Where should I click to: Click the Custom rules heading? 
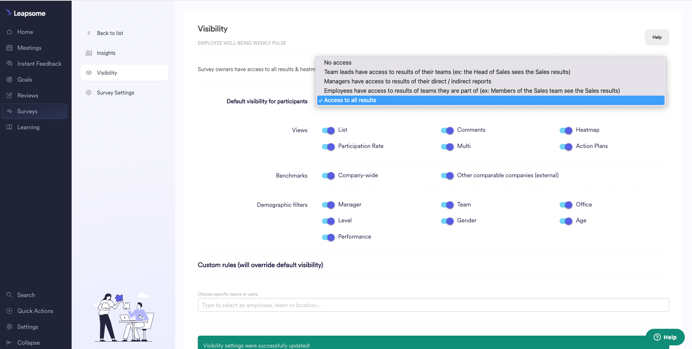[x=260, y=265]
